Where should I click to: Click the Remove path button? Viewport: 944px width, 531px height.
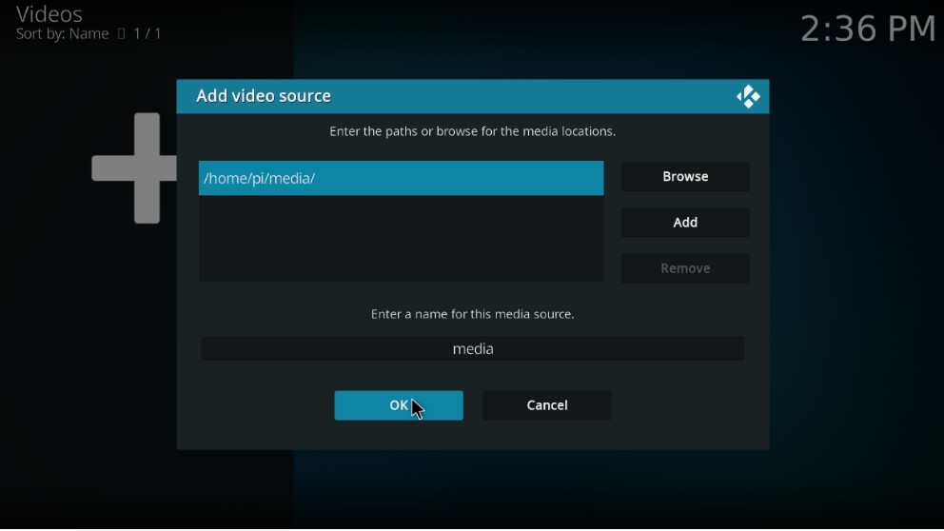pos(685,268)
